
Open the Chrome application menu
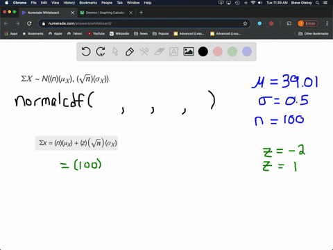[19, 3]
